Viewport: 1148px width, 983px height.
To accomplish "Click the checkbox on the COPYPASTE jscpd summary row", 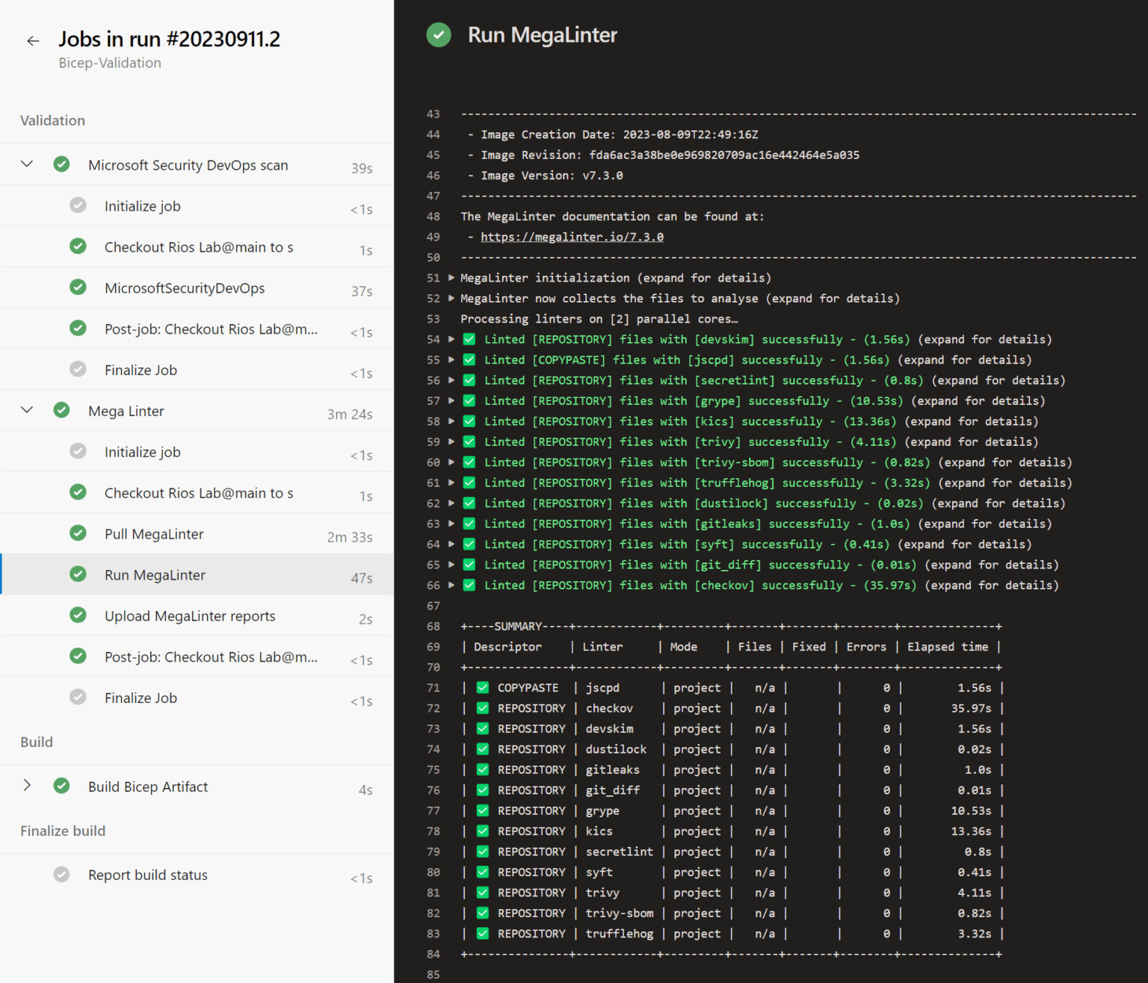I will coord(483,687).
